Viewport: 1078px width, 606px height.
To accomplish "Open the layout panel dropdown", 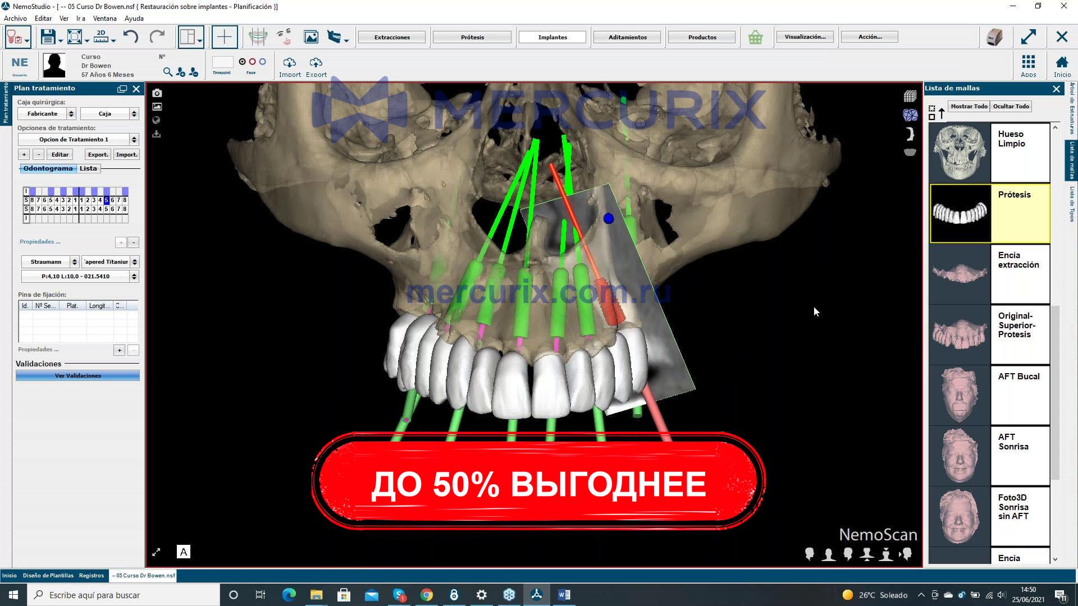I will tap(199, 40).
